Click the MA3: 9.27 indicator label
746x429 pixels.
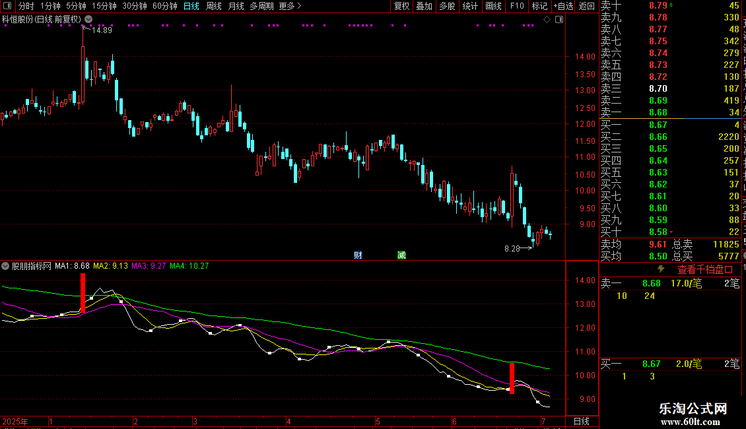(x=149, y=267)
